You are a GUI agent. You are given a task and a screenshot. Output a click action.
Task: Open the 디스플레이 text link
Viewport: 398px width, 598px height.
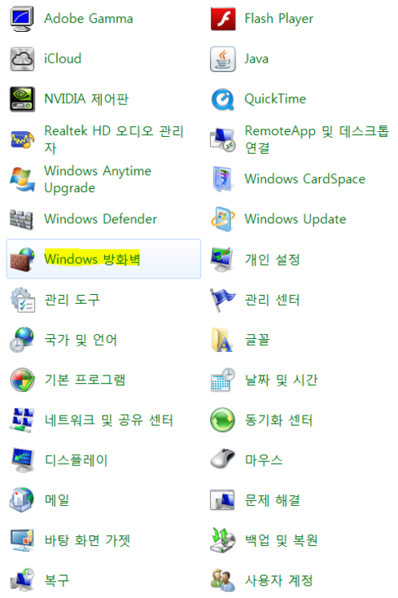[77, 460]
